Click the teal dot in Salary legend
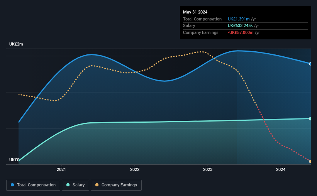This screenshot has width=317, height=196. 68,185
